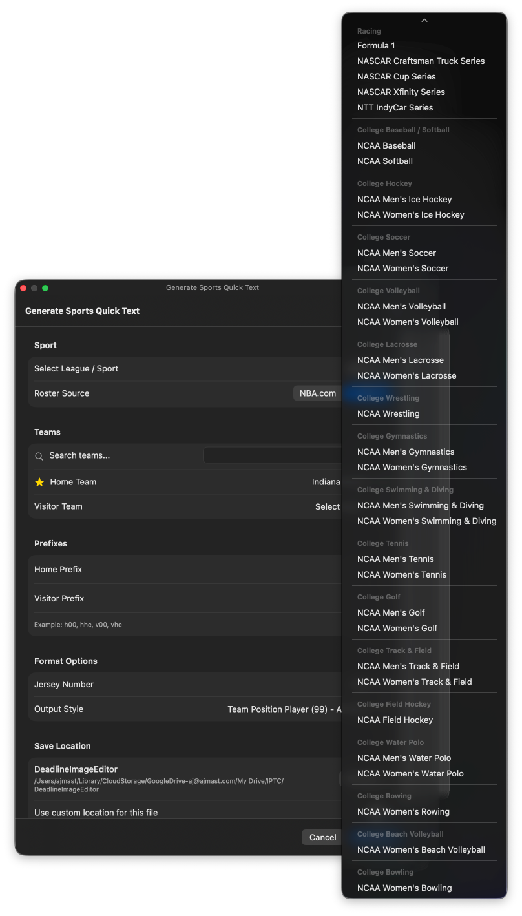
Task: Click the Jersey Number row
Action: coord(185,685)
